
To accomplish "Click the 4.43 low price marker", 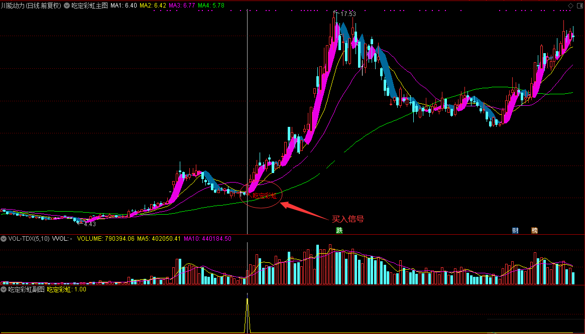I will 90,224.
